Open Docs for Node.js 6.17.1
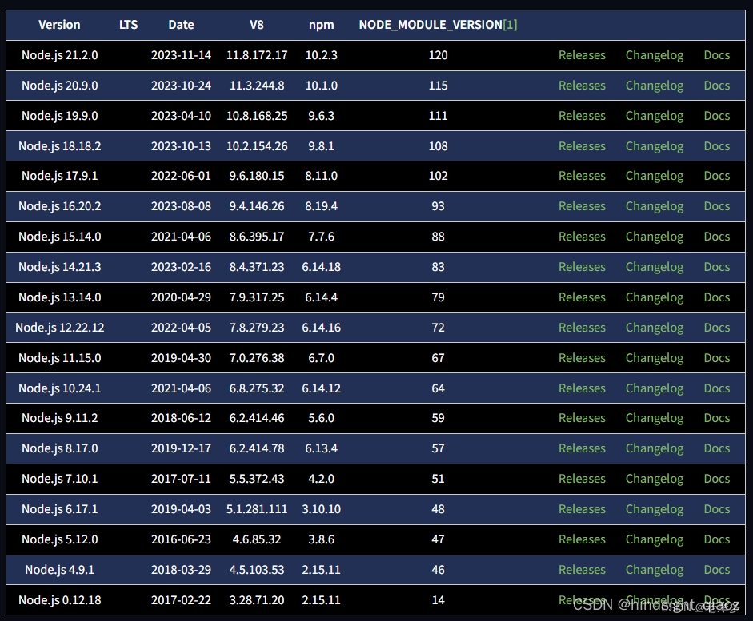753x621 pixels. [x=716, y=509]
